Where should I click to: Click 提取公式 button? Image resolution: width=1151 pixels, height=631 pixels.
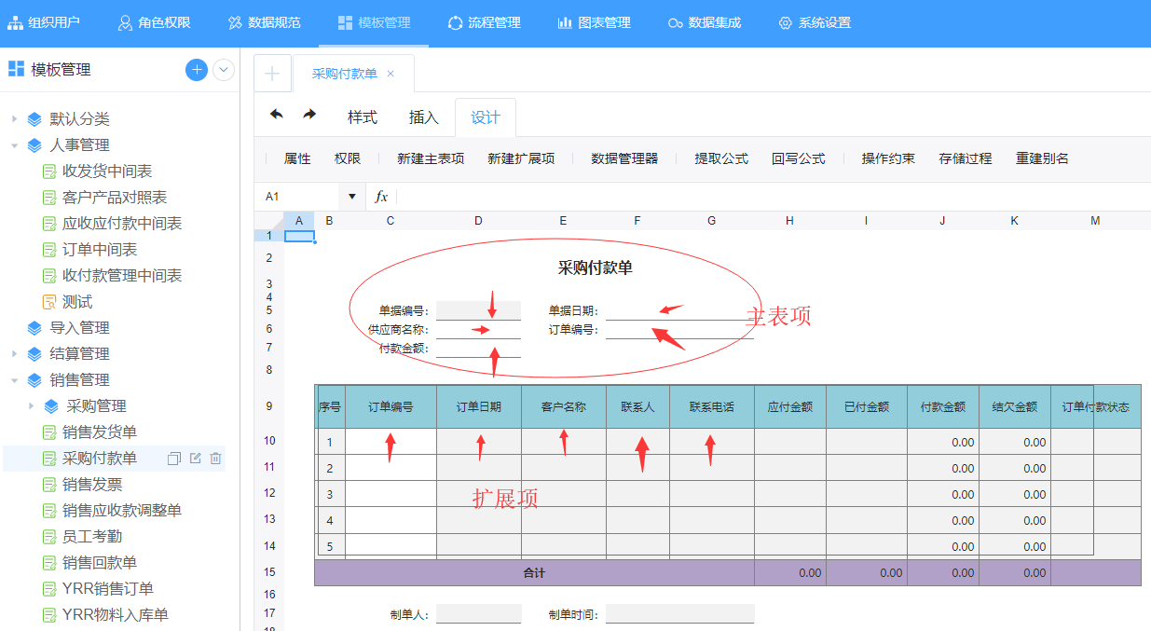click(x=721, y=159)
